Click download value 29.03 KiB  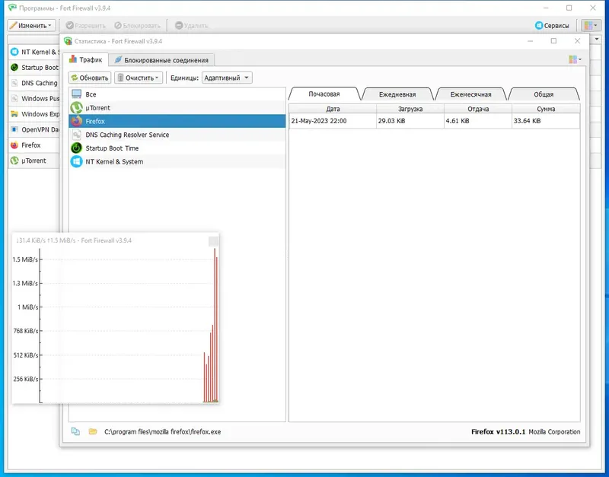[391, 121]
